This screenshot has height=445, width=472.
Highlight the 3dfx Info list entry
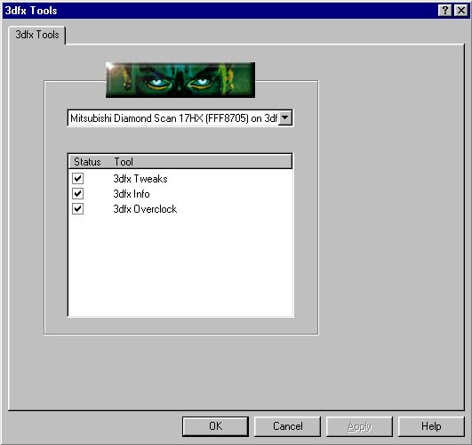click(132, 193)
